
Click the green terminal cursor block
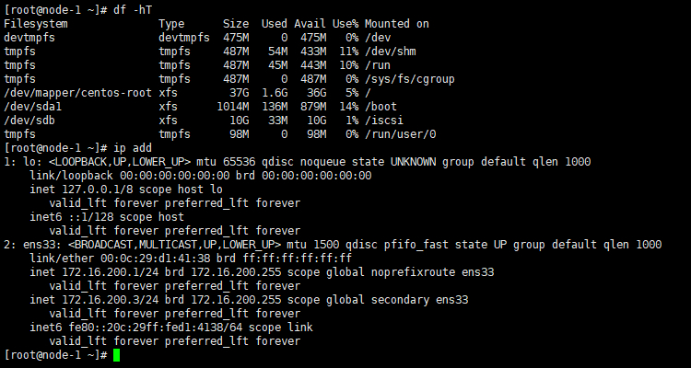pos(117,355)
